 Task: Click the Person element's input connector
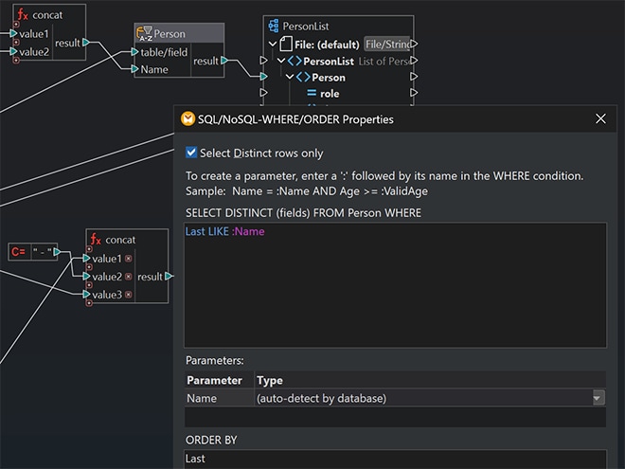point(263,76)
